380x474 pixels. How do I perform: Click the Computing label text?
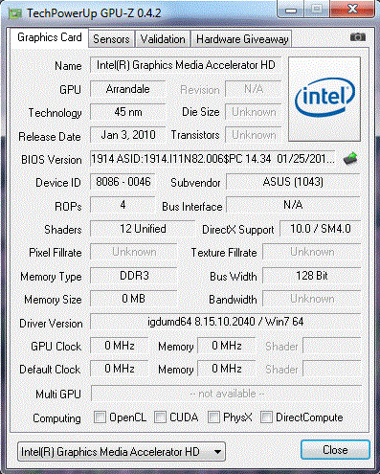(x=56, y=418)
